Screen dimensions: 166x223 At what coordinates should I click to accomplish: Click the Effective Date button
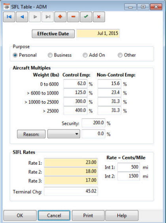point(53,34)
